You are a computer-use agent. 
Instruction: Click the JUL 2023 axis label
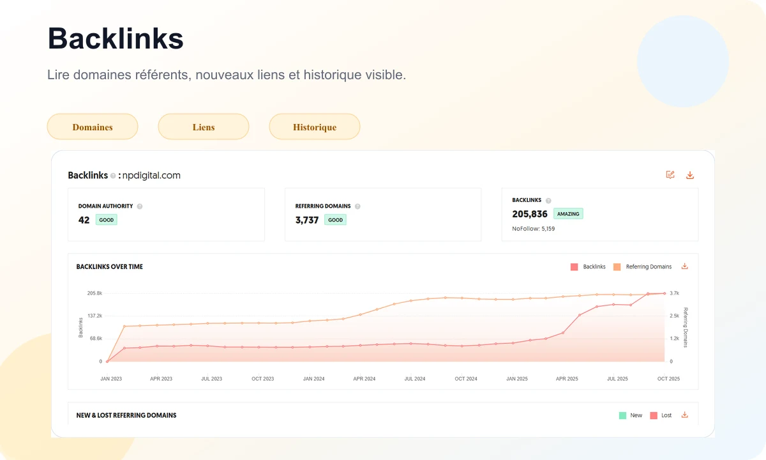212,379
